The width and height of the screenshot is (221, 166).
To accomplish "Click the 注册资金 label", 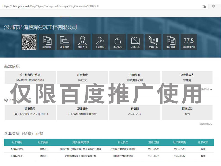I will coord(82,75).
